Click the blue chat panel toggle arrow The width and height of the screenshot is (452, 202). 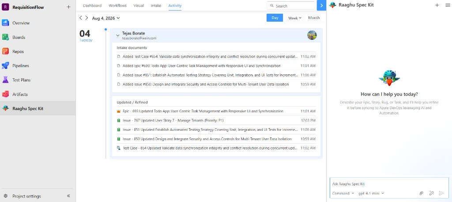(321, 5)
